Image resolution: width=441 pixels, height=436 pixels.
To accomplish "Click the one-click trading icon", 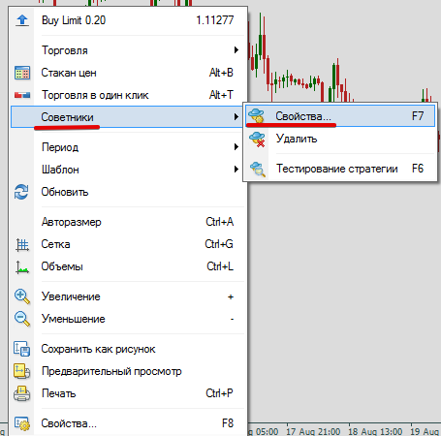I will (x=22, y=95).
